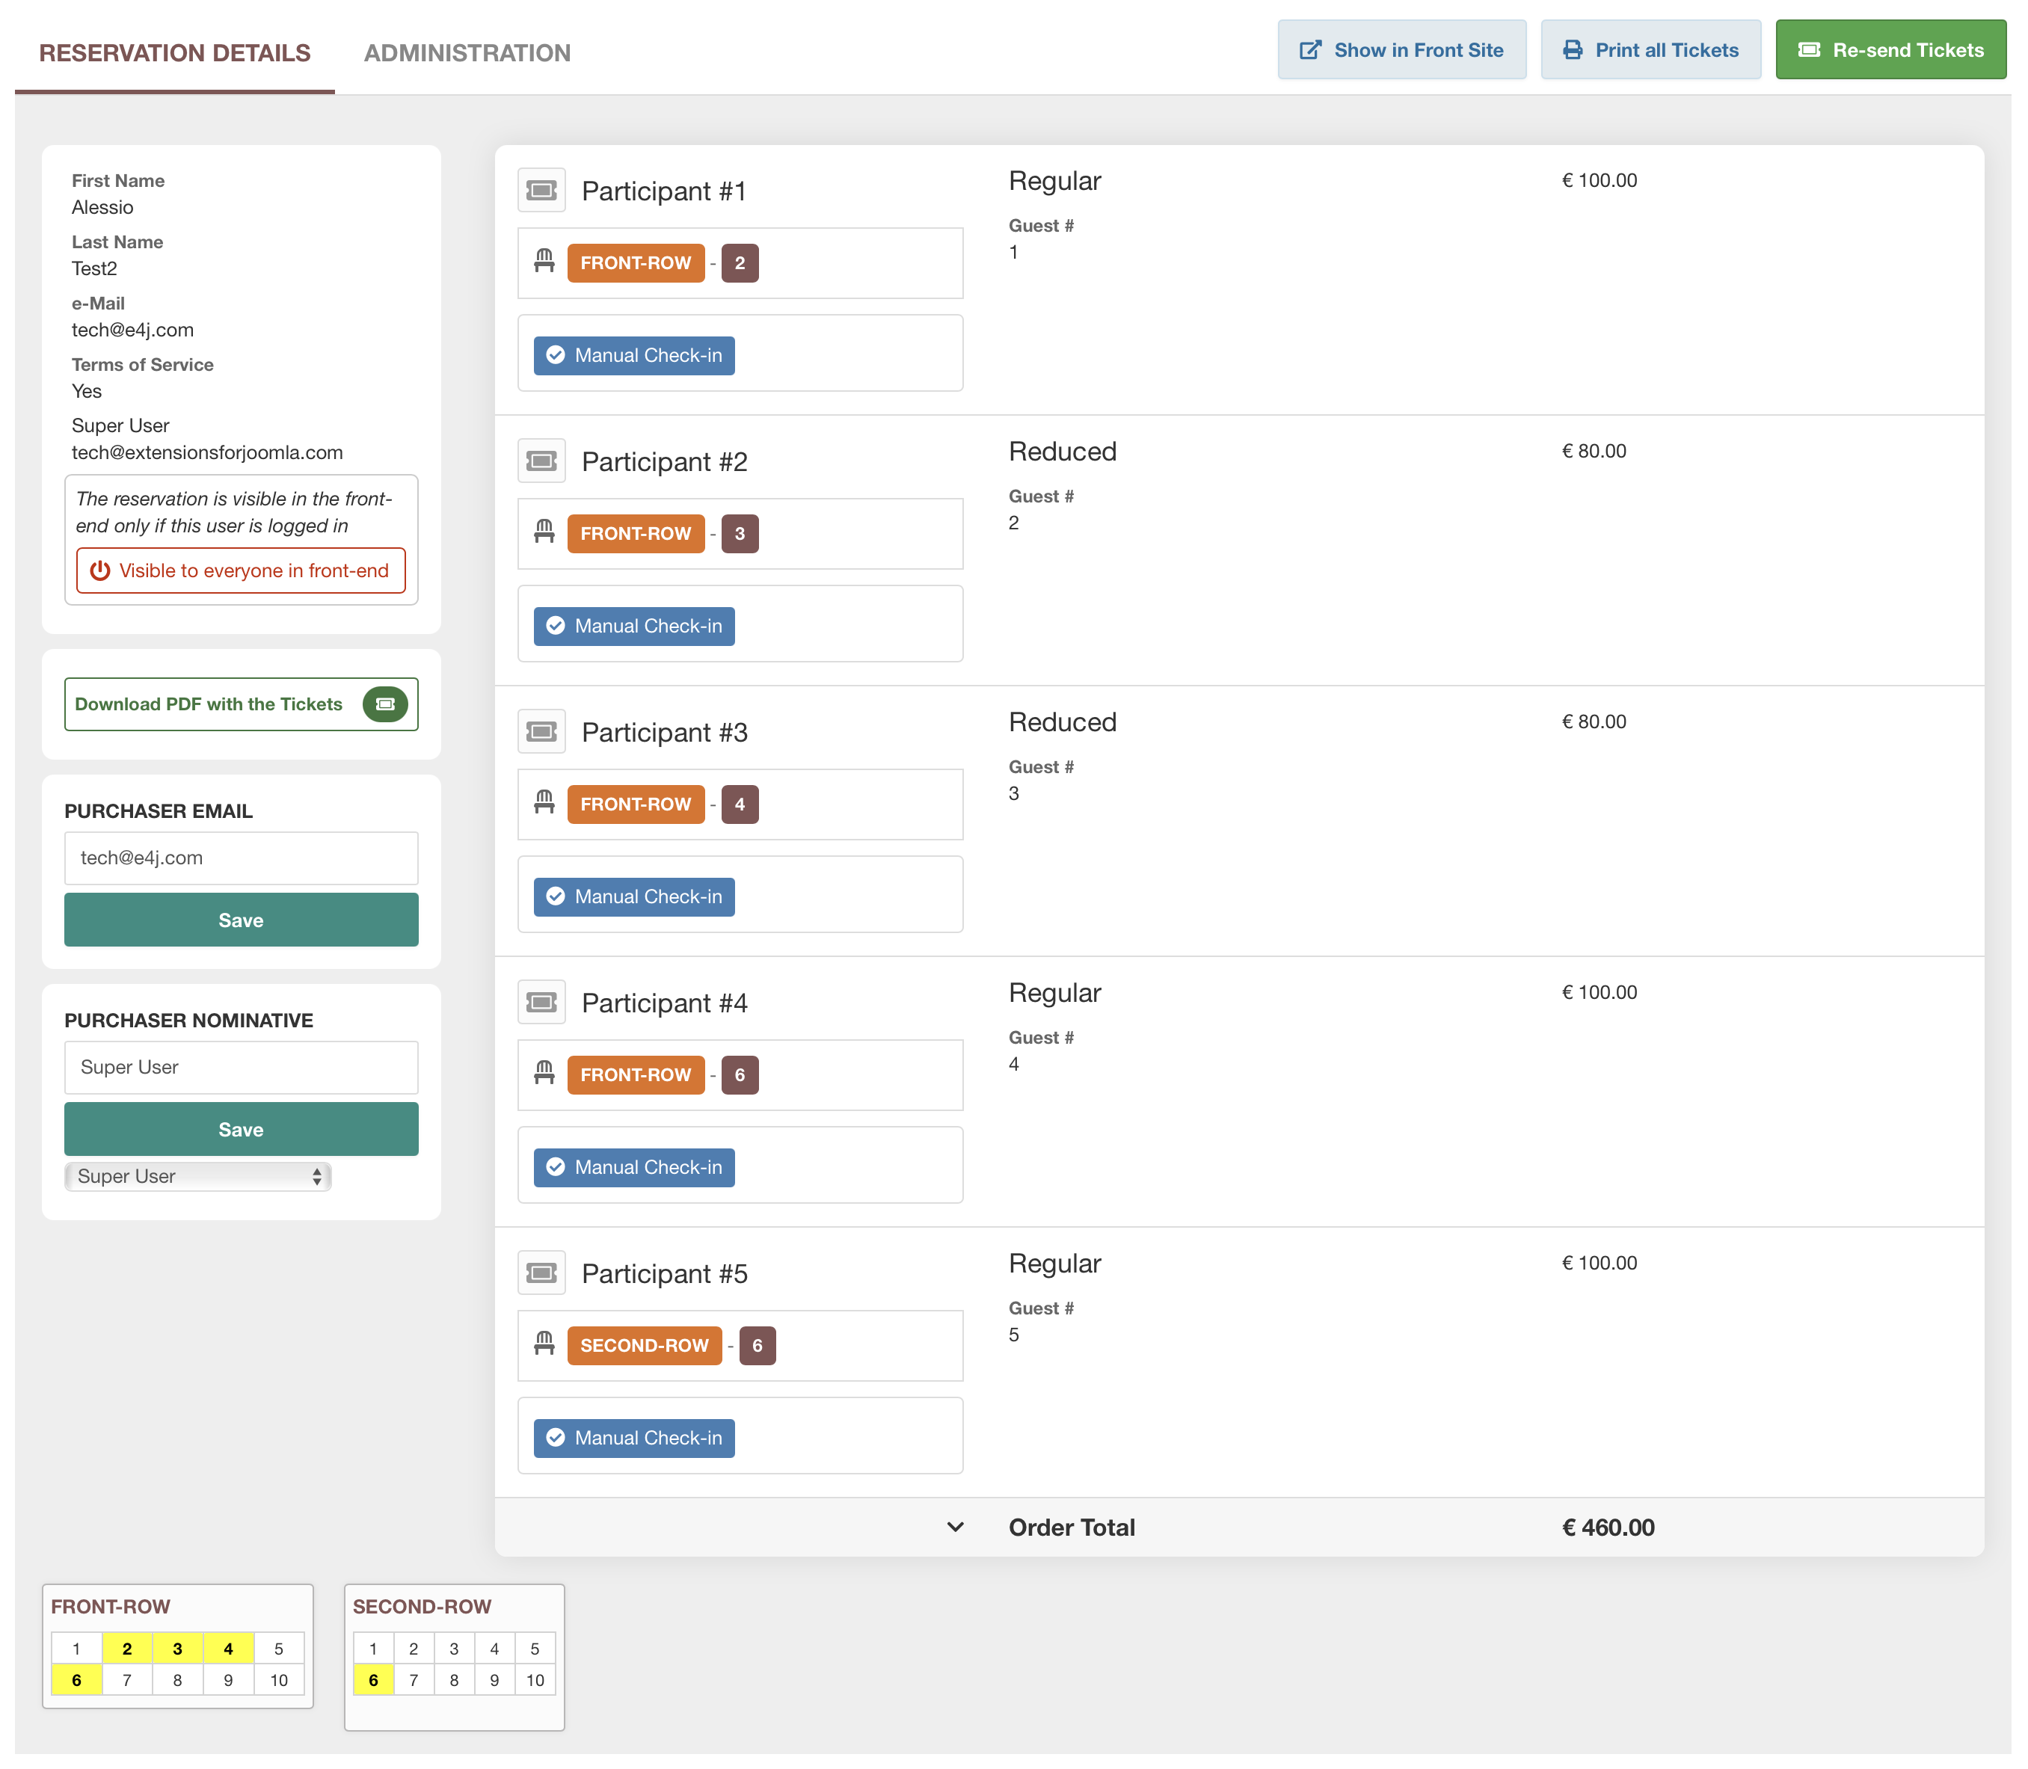Viewport: 2028px width, 1769px height.
Task: Expand the Order Total chevron
Action: (x=955, y=1528)
